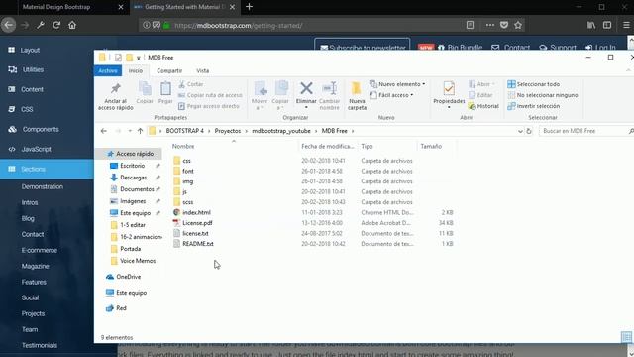Create a new folder with Nueva carpeta
The image size is (634, 357).
[357, 96]
